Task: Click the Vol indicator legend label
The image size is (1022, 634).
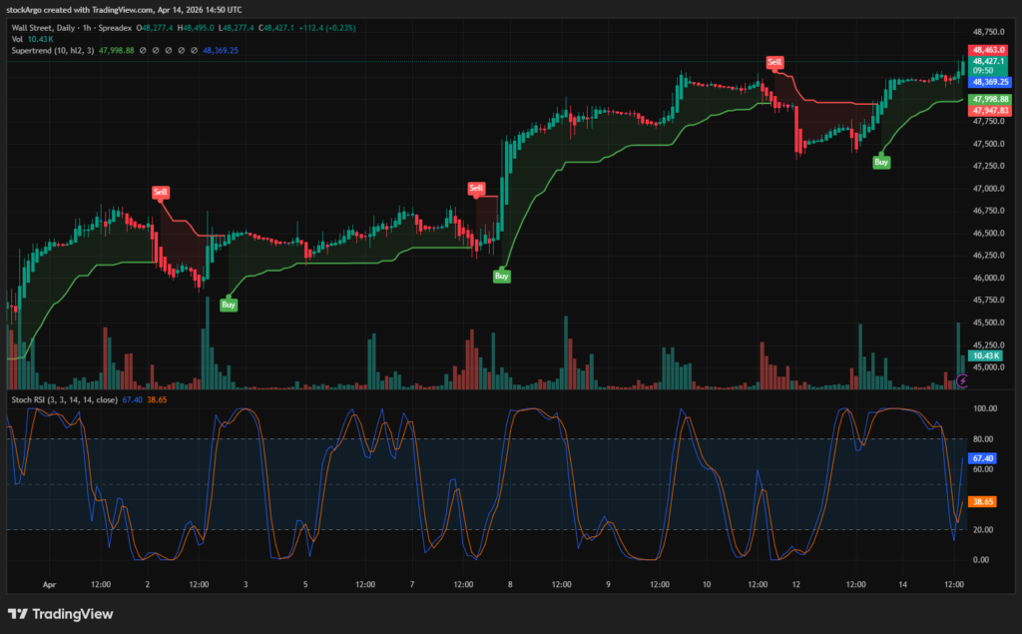Action: tap(18, 39)
